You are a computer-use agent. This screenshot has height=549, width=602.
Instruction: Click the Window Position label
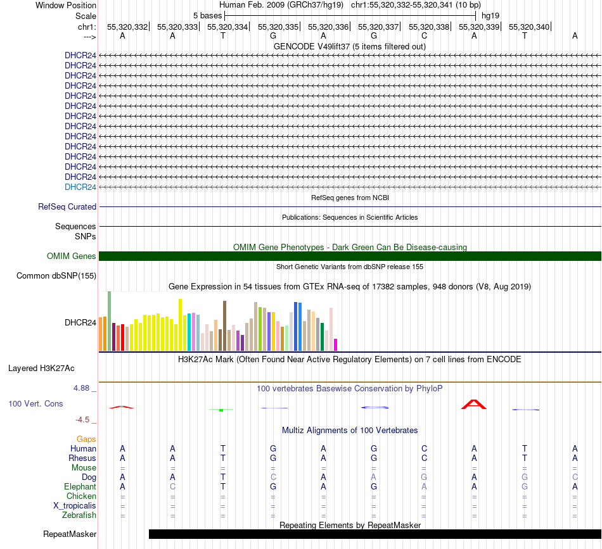66,5
